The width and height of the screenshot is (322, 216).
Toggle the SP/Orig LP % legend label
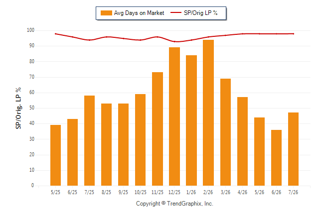pyautogui.click(x=201, y=13)
